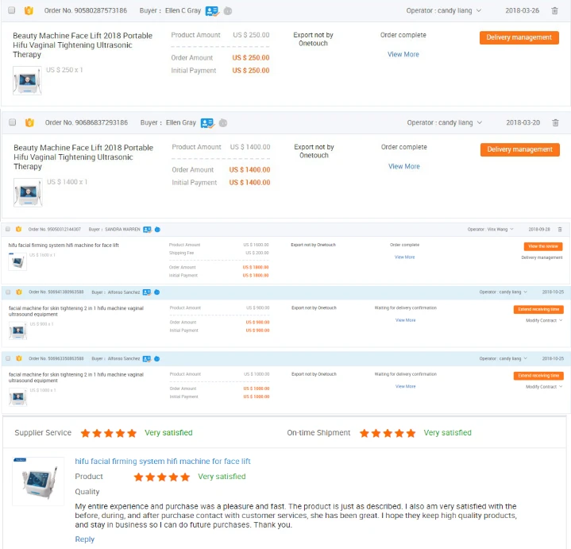Click the shield icon on the US $1000 Alfonso Sanchez order
Image resolution: width=571 pixels, height=549 pixels.
pos(19,358)
